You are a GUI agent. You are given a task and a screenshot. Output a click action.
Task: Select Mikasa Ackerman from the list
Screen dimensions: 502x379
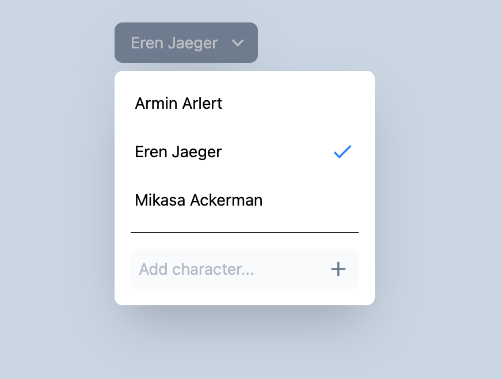[x=199, y=200]
